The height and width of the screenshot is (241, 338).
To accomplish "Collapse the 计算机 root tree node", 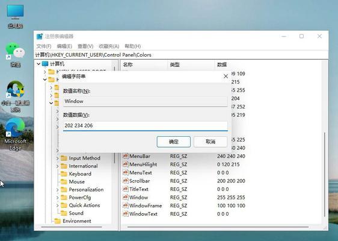I will [38, 64].
